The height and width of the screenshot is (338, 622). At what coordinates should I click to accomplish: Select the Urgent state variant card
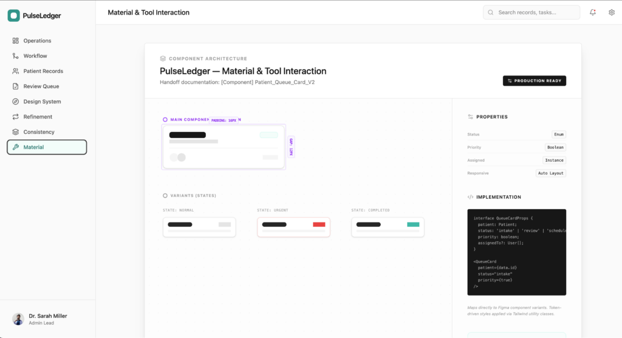(293, 227)
